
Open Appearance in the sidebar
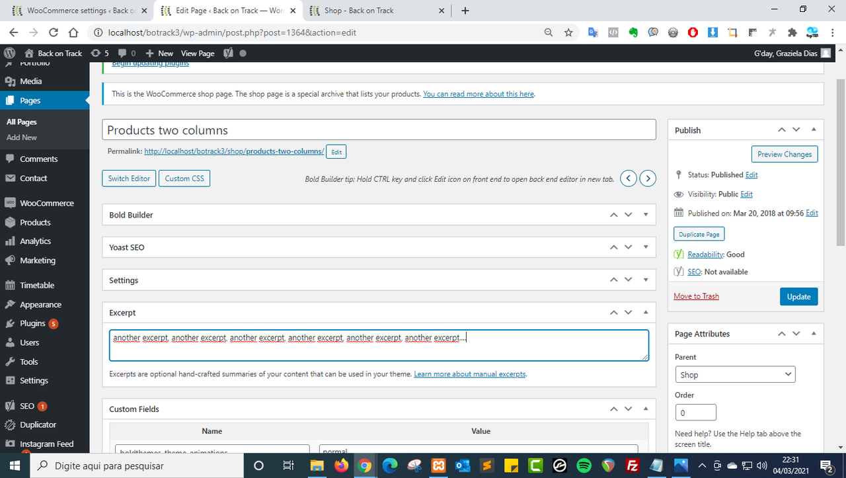(40, 305)
